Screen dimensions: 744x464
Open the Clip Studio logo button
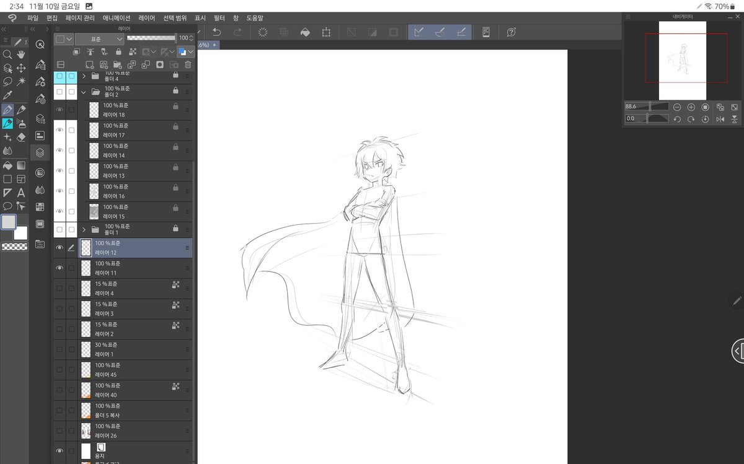pos(12,18)
